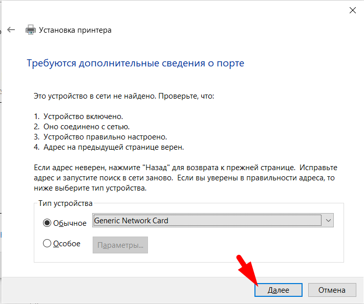Open the Generic Network Card combo box

coord(207,221)
